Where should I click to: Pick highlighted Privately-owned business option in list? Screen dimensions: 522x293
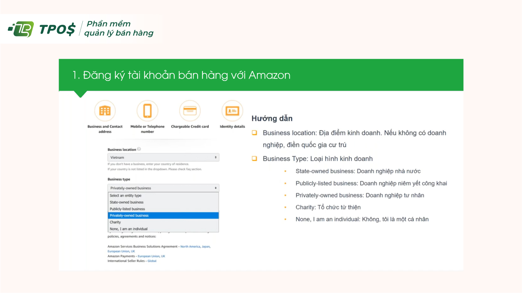tap(163, 215)
